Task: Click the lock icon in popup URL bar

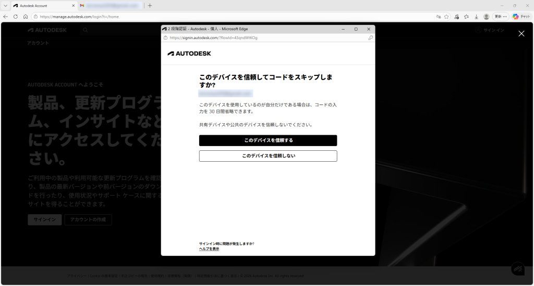Action: tap(166, 38)
